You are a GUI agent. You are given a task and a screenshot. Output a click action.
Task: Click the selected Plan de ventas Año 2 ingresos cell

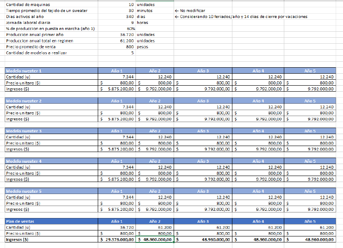point(155,239)
